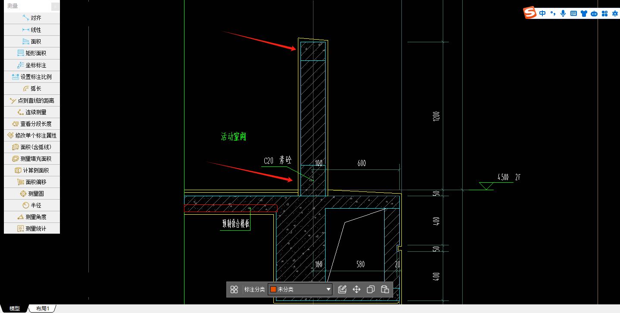
Task: Activate the 测量角度 measure angle tool
Action: click(x=32, y=217)
